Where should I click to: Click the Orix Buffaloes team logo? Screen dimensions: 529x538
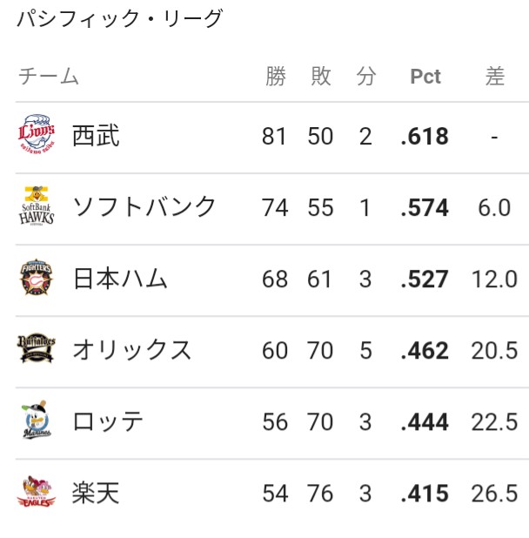click(37, 348)
